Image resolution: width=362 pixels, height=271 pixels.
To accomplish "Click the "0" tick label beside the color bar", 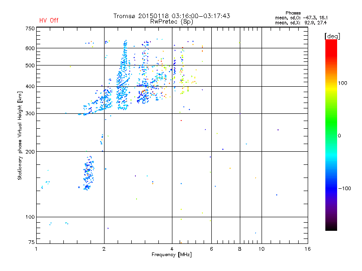I will (x=339, y=136).
